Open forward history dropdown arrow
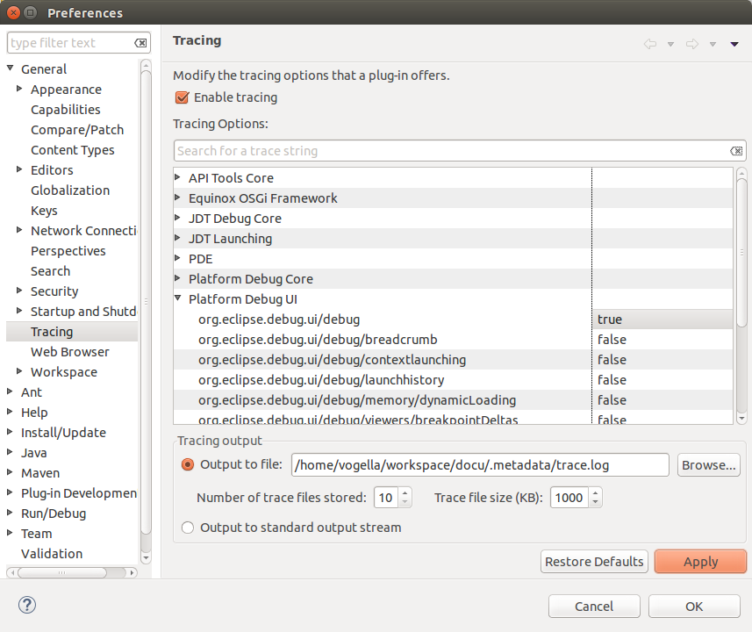Screen dimensions: 752x632 click(x=713, y=44)
